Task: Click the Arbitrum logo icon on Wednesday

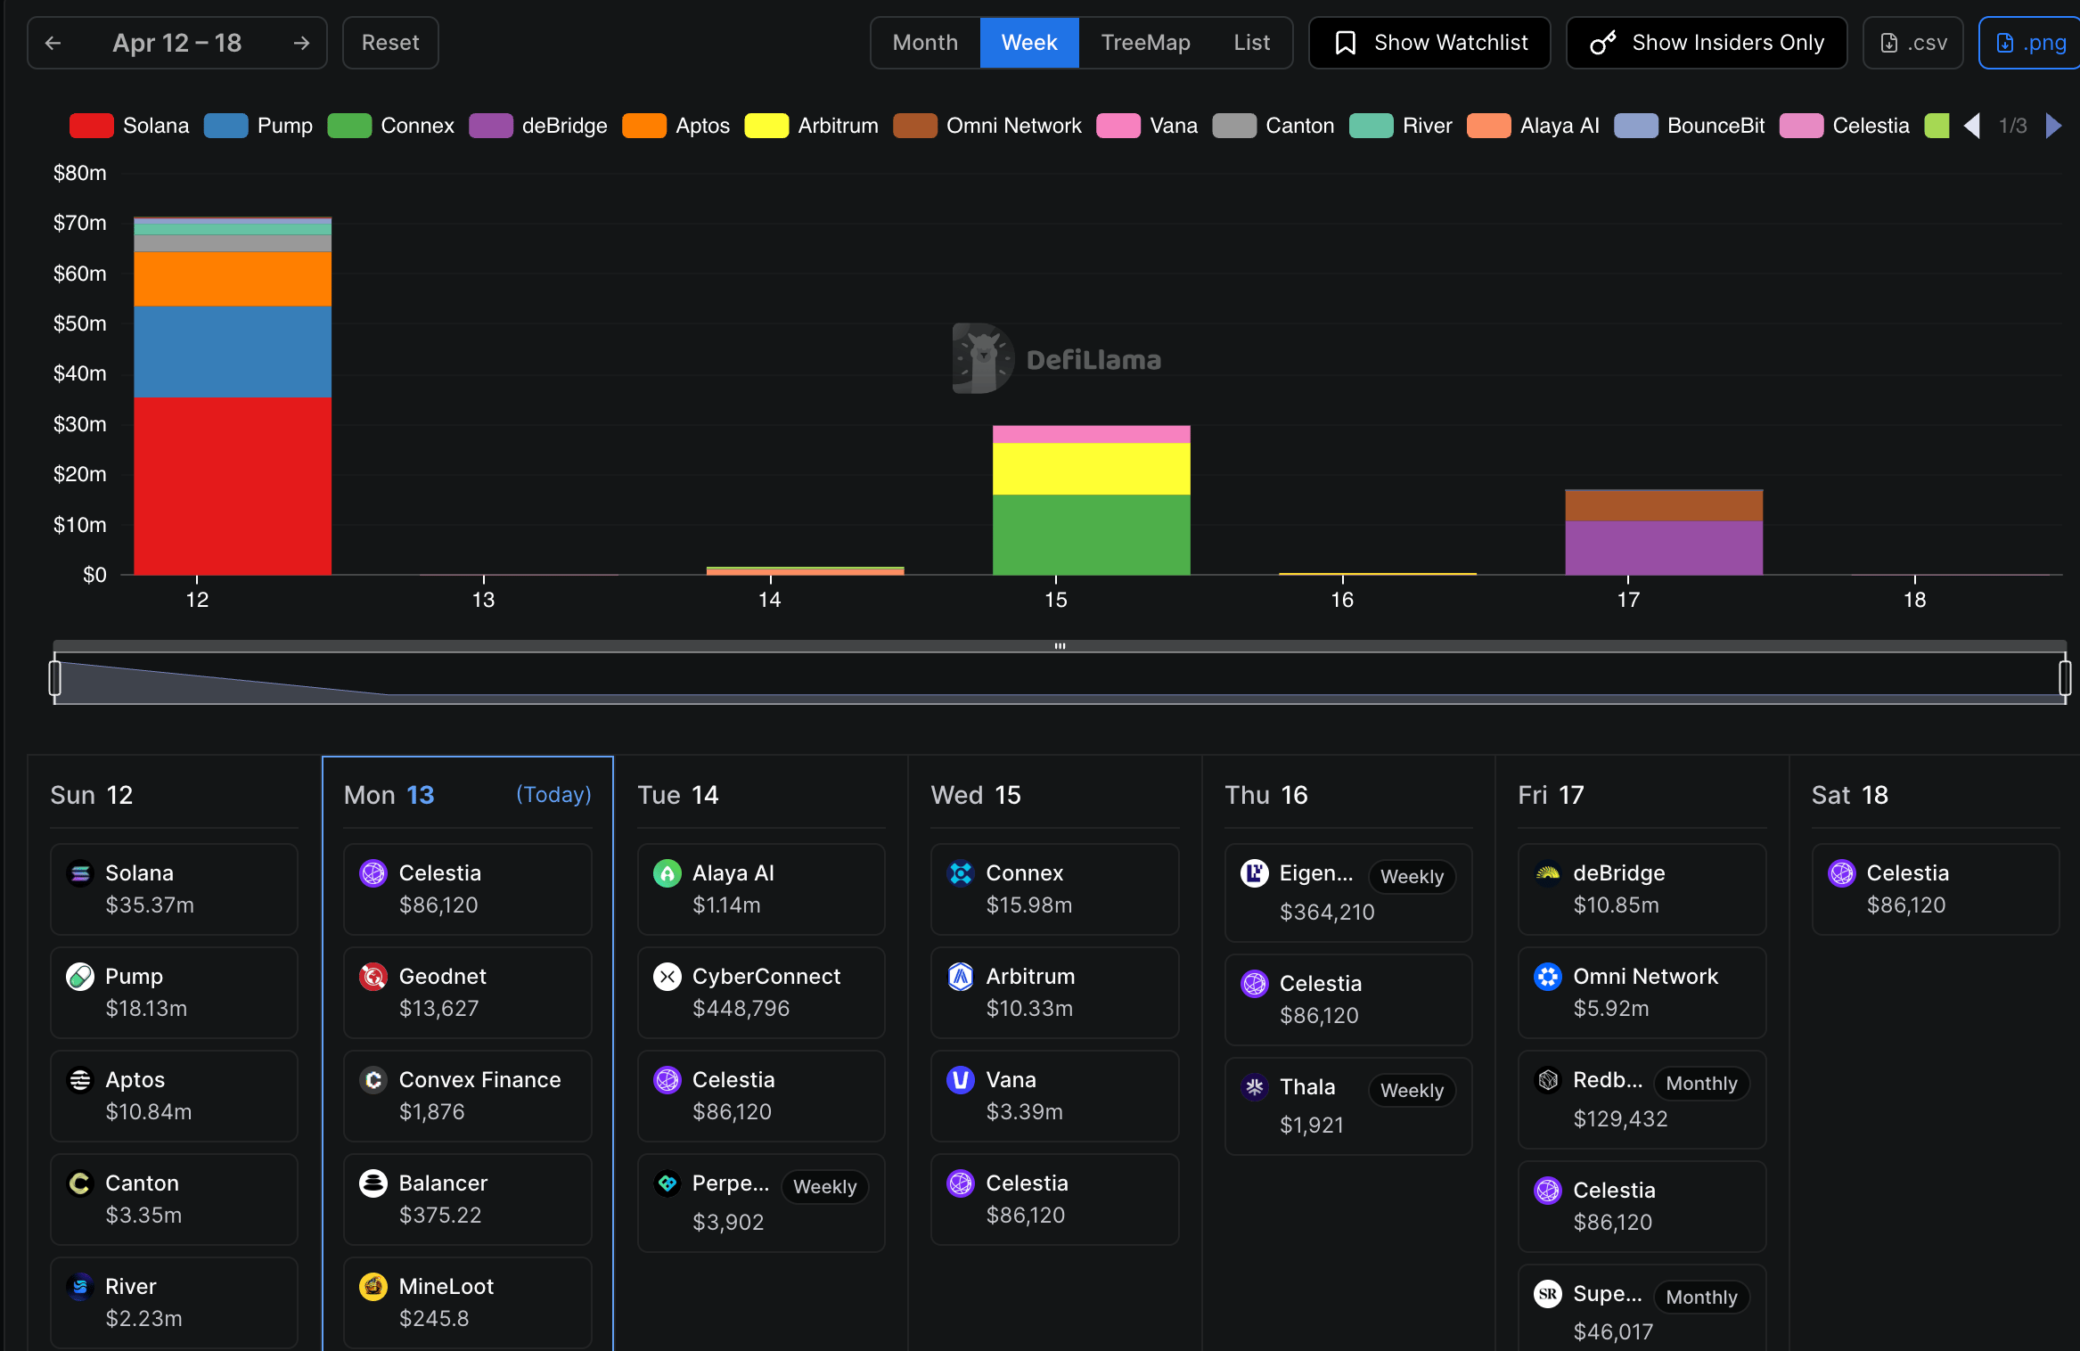Action: [x=961, y=977]
